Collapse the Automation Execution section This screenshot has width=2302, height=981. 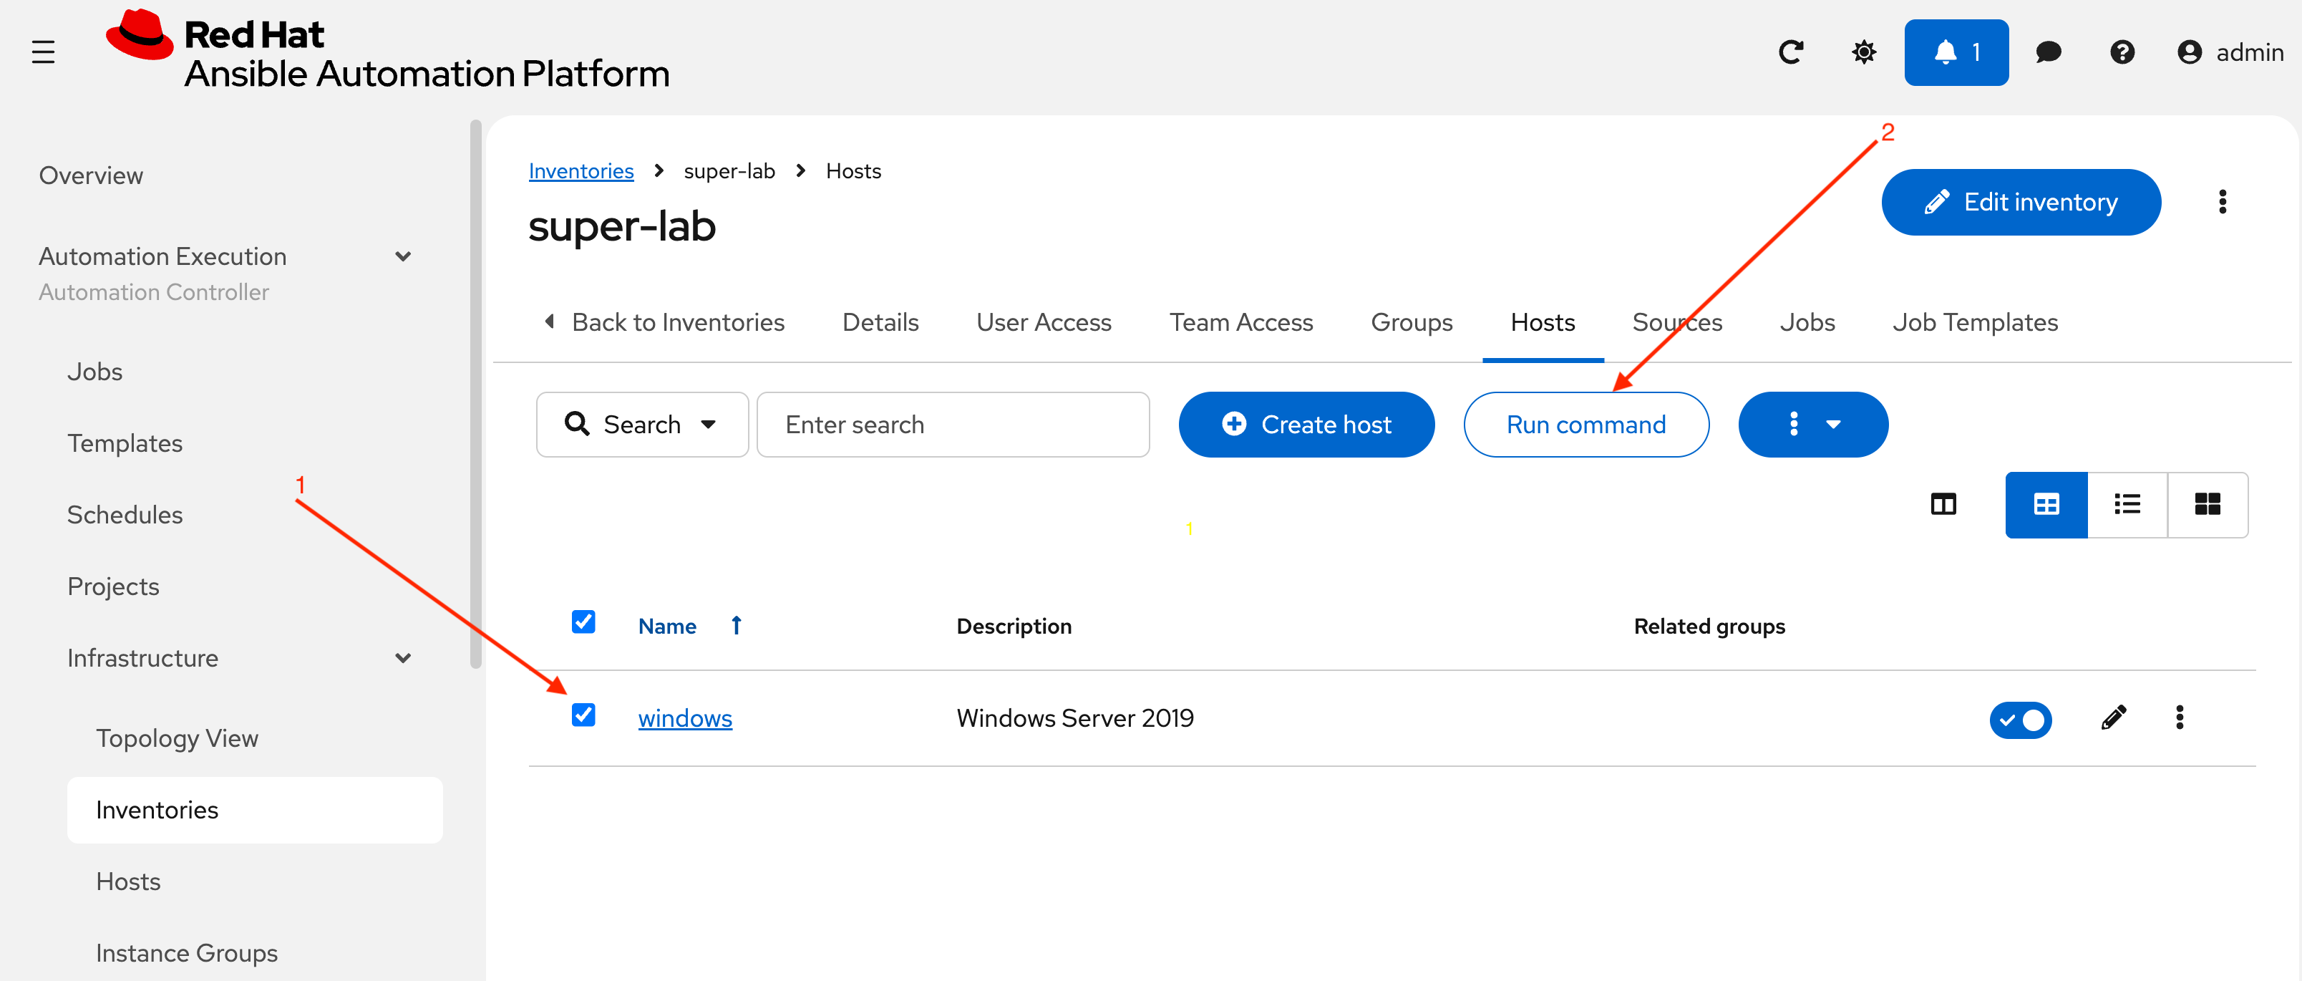(x=403, y=256)
